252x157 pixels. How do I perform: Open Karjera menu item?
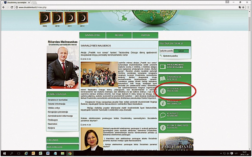[51, 128]
